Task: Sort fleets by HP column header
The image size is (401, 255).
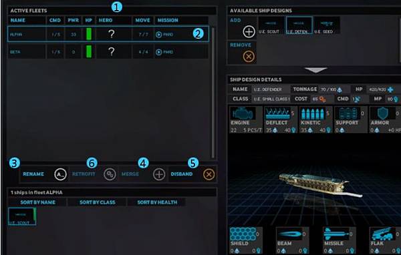Action: tap(89, 20)
